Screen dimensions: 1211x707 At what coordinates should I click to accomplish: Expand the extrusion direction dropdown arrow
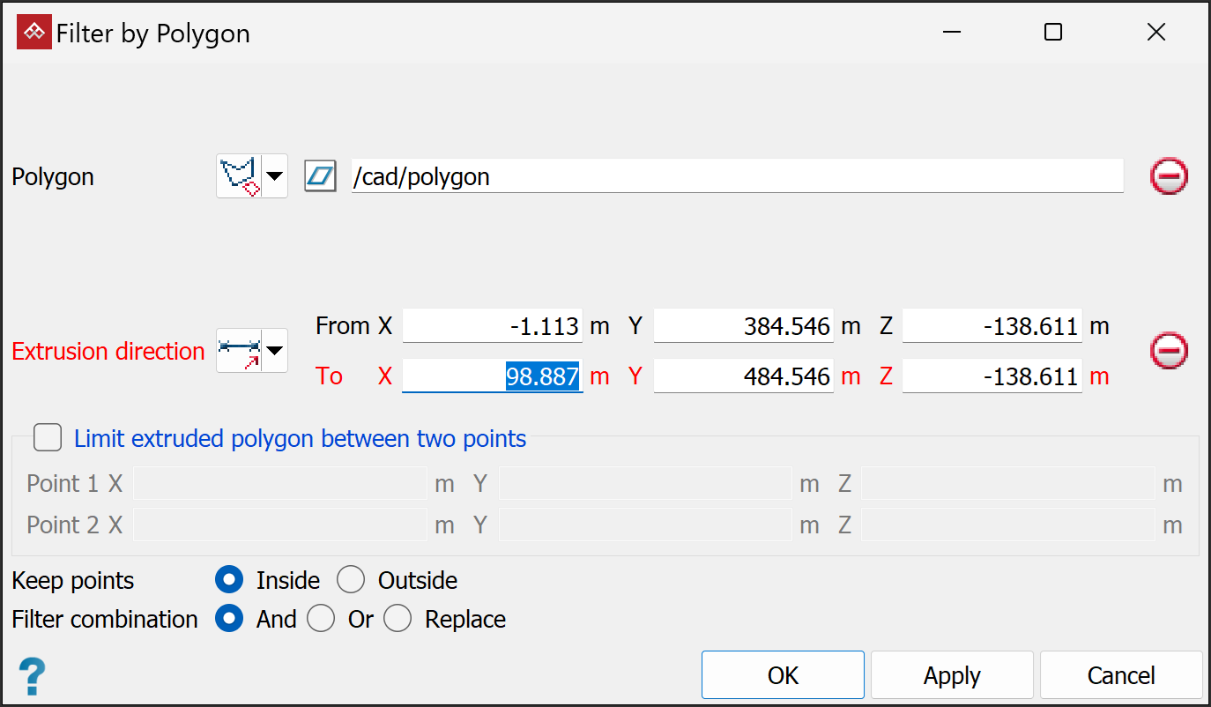tap(275, 351)
